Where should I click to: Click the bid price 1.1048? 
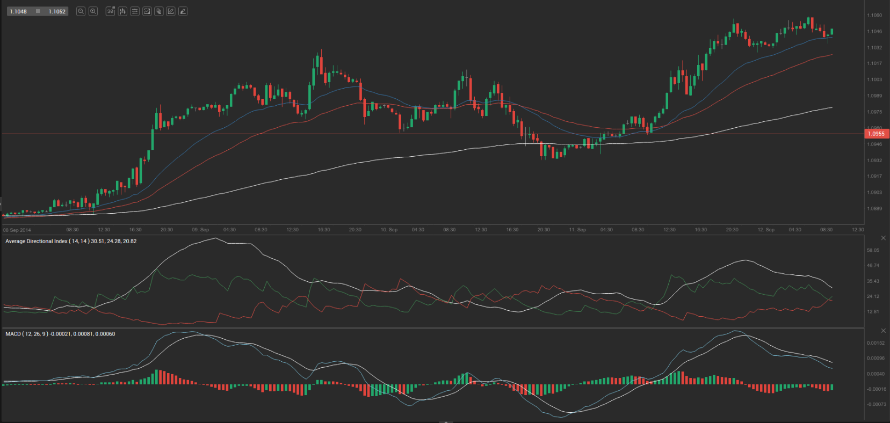coord(18,11)
